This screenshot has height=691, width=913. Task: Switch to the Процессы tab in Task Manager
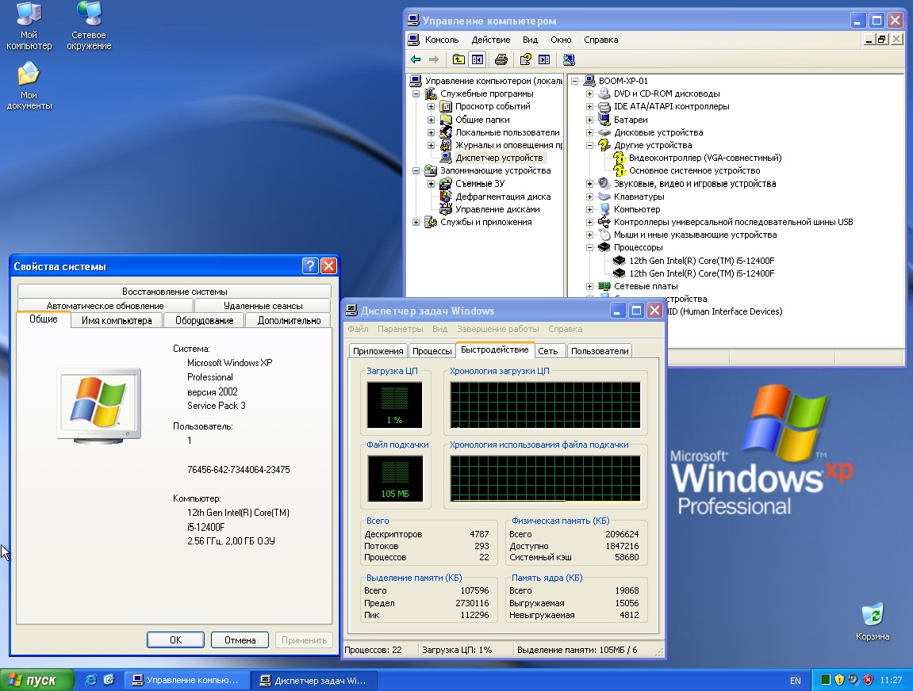432,351
